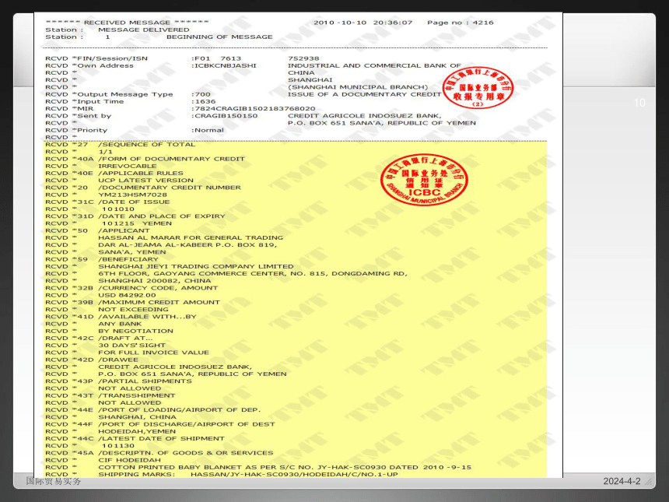Click the red ICBC Shanghai Municipal Branch stamp

coord(424,180)
